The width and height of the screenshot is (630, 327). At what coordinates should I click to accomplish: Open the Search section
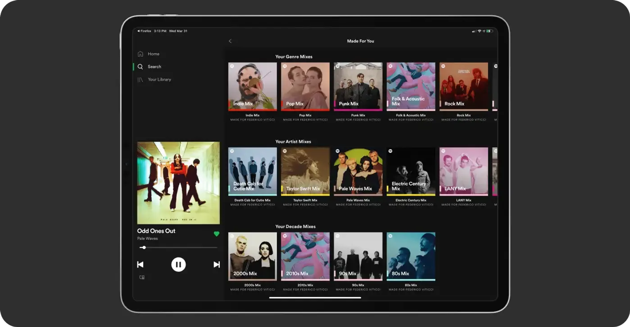click(154, 67)
